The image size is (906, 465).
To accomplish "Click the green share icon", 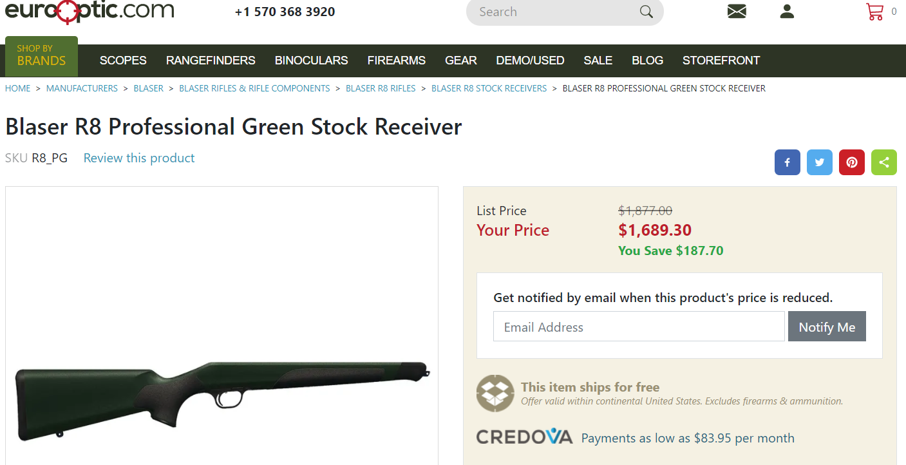I will point(884,162).
